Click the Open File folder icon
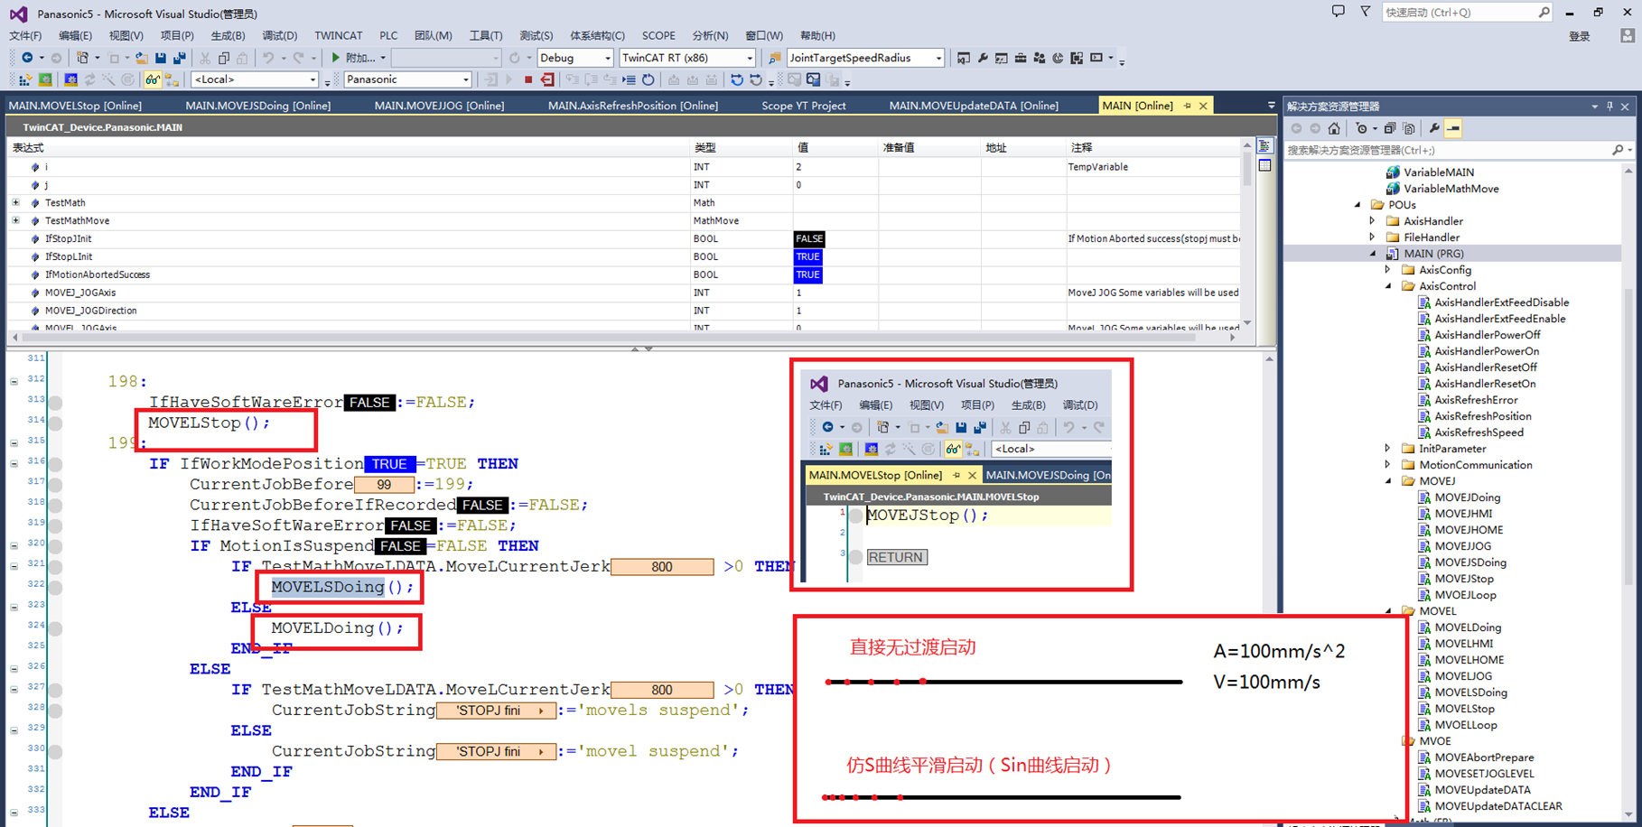Viewport: 1642px width, 827px height. 141,58
